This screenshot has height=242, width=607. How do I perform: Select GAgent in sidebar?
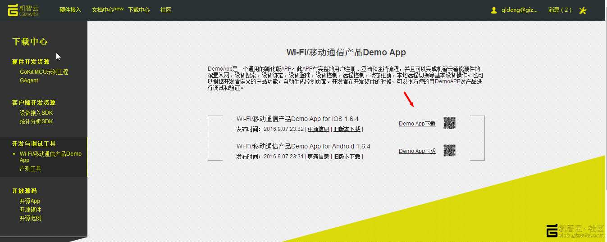pos(29,81)
